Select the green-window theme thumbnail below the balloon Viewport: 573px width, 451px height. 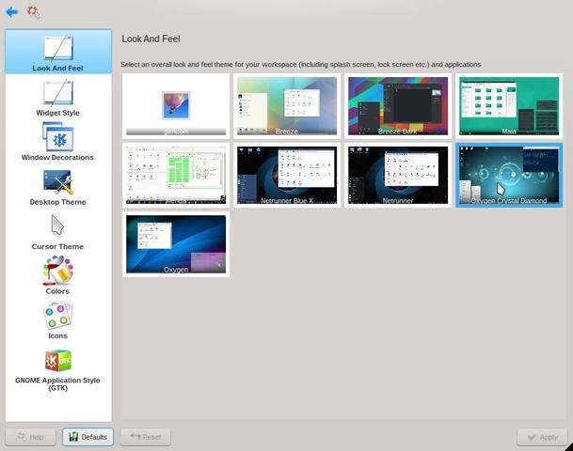pos(176,175)
